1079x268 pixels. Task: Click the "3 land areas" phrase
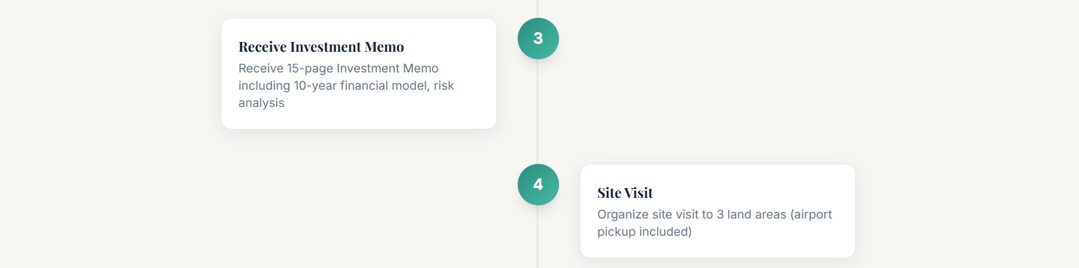pos(751,215)
